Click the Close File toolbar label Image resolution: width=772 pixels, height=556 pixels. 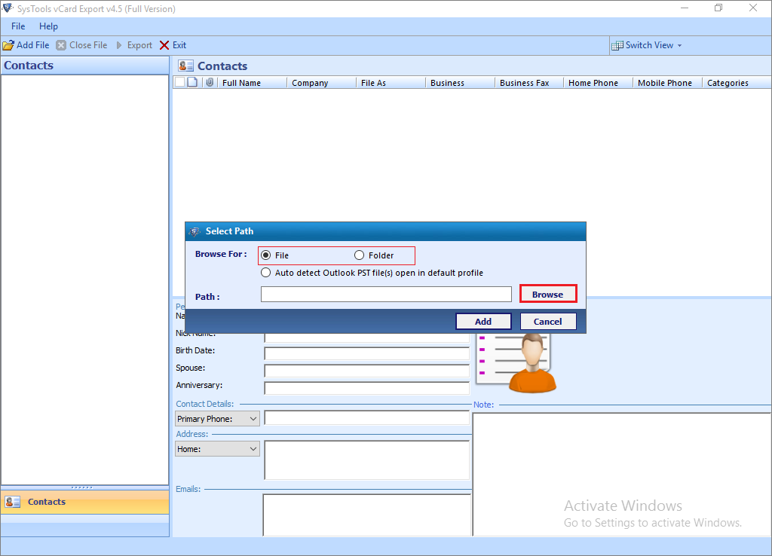pos(88,45)
